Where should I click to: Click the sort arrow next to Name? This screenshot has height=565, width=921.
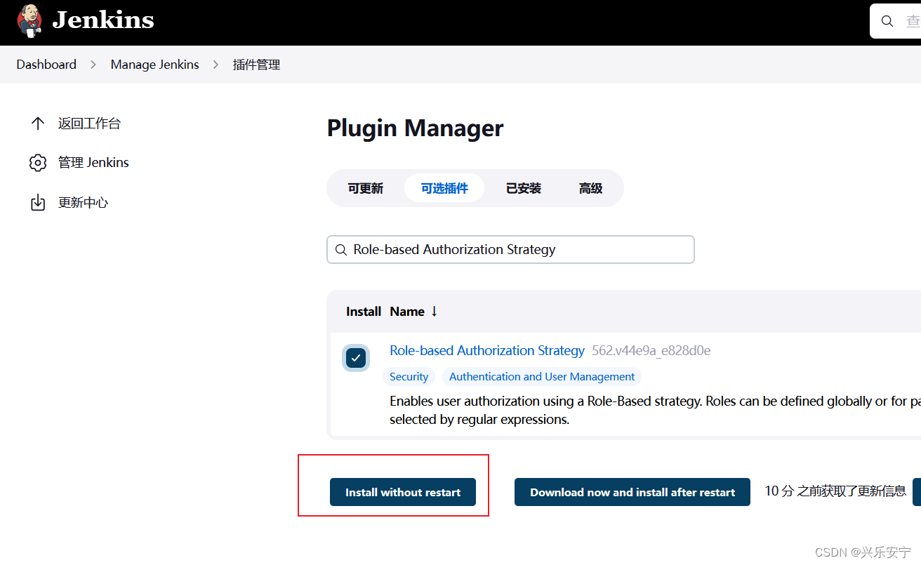434,312
